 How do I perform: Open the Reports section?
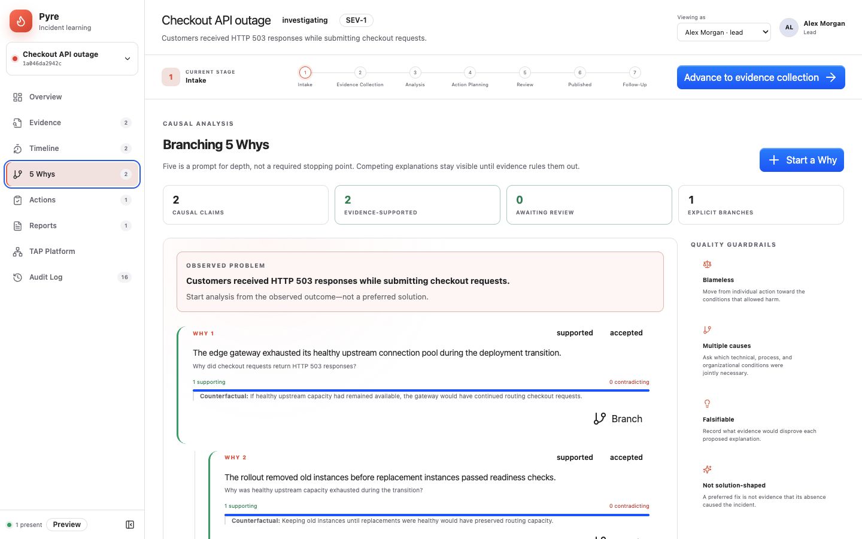click(x=72, y=226)
